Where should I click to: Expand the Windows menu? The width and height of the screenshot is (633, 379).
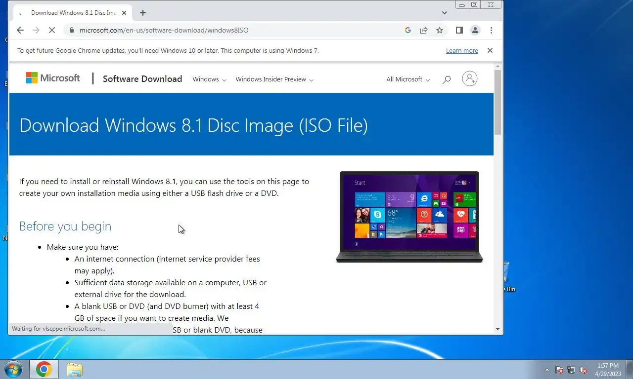209,79
